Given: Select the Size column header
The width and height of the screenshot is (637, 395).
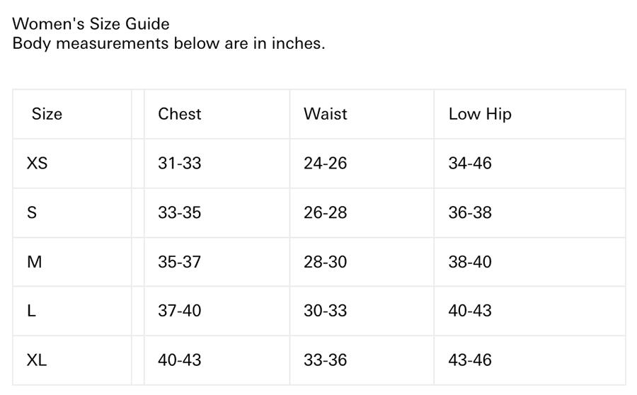Looking at the screenshot, I should pos(47,114).
